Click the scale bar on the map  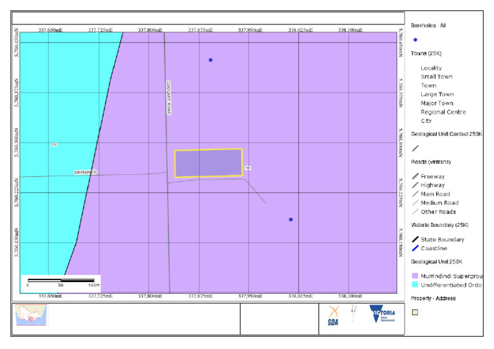(61, 280)
